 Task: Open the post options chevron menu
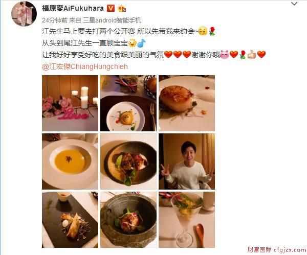pos(294,4)
